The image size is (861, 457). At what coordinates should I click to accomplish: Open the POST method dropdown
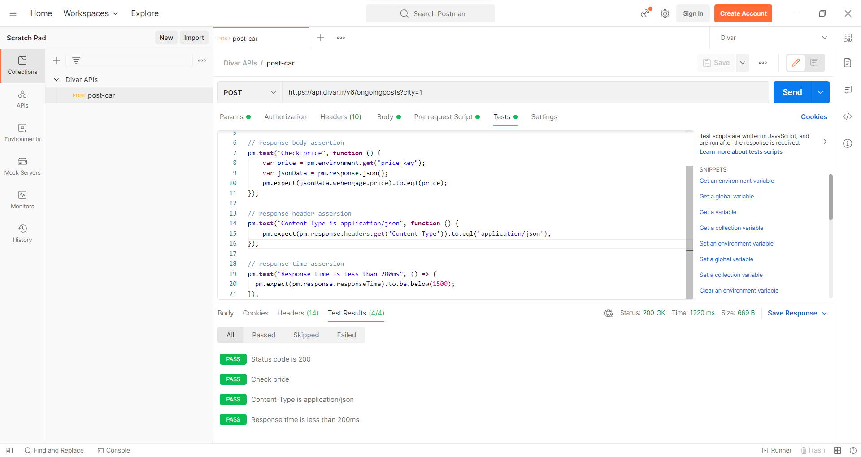pos(250,92)
